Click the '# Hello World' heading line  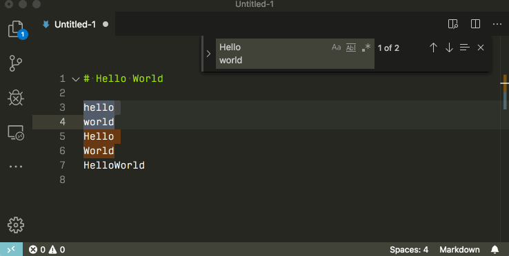123,78
